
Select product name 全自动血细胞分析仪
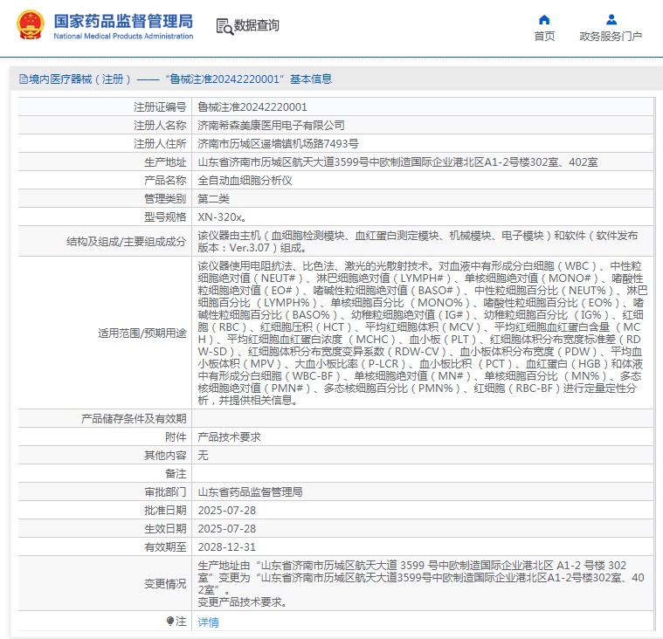click(x=245, y=181)
